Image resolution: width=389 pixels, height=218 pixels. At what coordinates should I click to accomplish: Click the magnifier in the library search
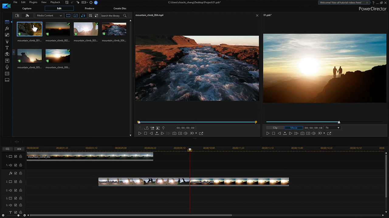tap(125, 15)
